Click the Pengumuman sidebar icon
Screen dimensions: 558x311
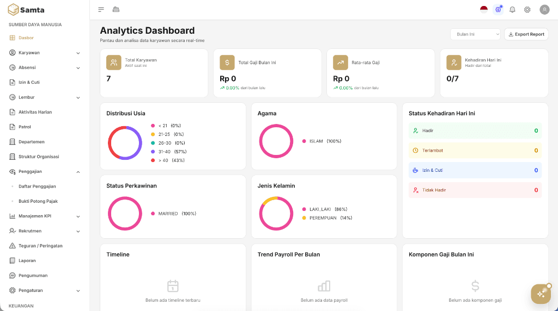[x=12, y=276]
